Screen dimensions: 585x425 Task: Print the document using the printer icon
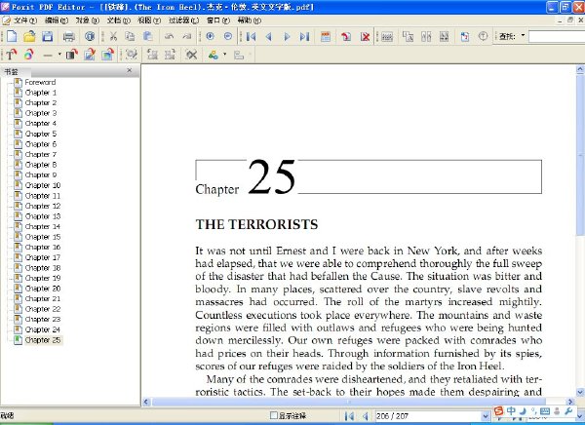tap(68, 36)
